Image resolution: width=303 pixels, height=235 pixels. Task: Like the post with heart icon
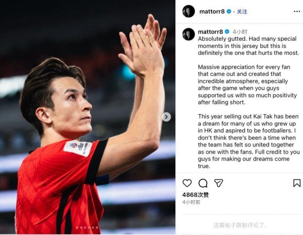click(187, 183)
